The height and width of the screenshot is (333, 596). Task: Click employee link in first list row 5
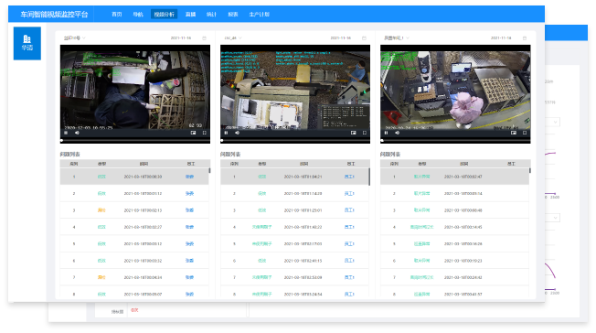click(x=189, y=244)
